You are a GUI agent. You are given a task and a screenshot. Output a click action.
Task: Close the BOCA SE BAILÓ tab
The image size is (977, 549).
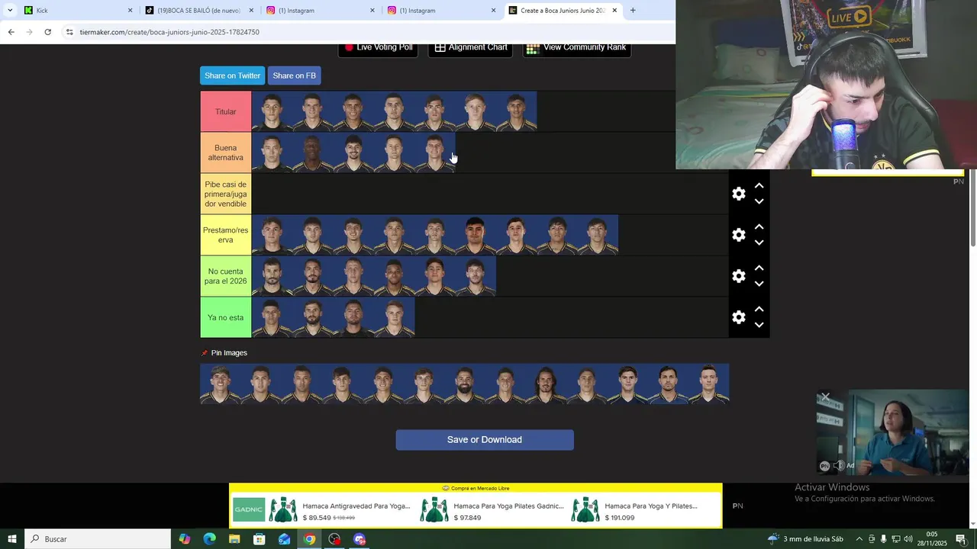coord(251,11)
